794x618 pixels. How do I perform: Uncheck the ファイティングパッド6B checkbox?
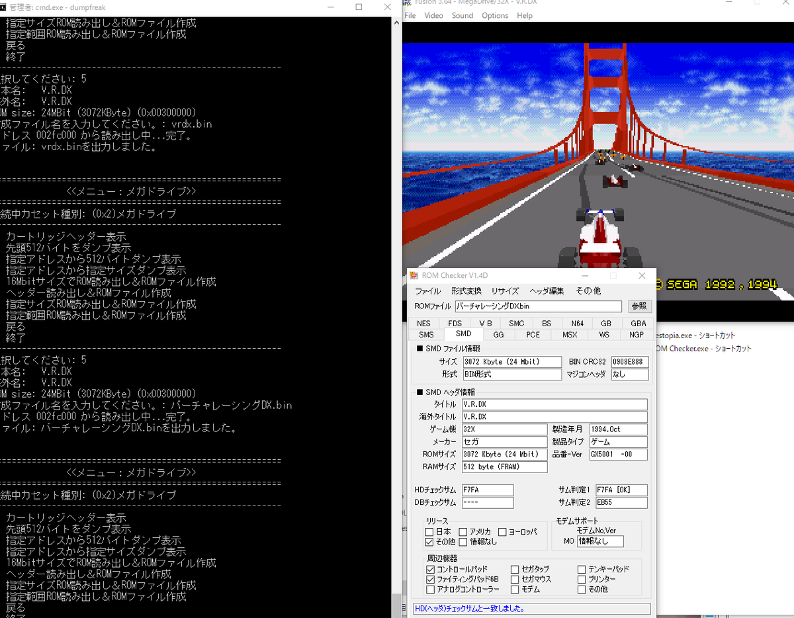[431, 579]
